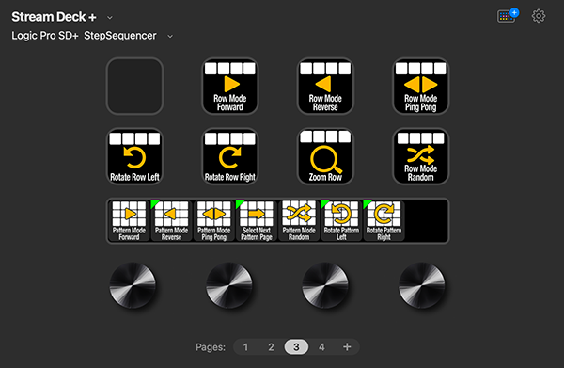Open the Stream Deck store keyboard icon
The image size is (564, 368).
508,15
